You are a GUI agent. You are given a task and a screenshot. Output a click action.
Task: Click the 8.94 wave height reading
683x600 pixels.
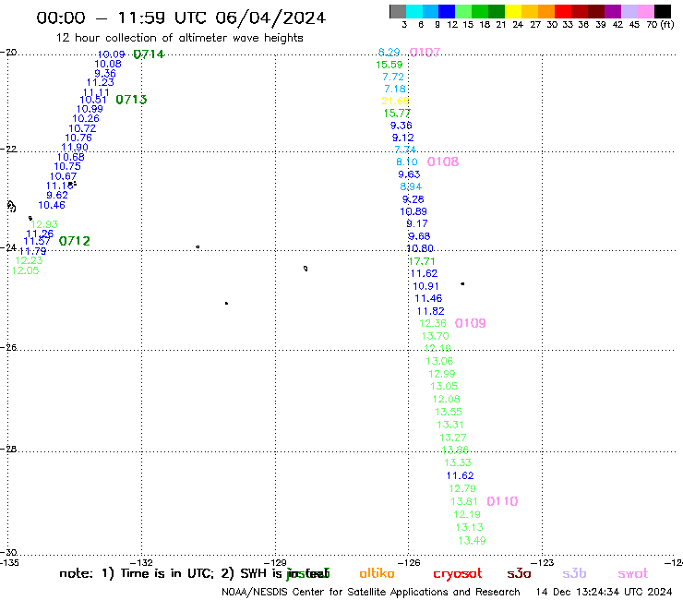point(411,186)
